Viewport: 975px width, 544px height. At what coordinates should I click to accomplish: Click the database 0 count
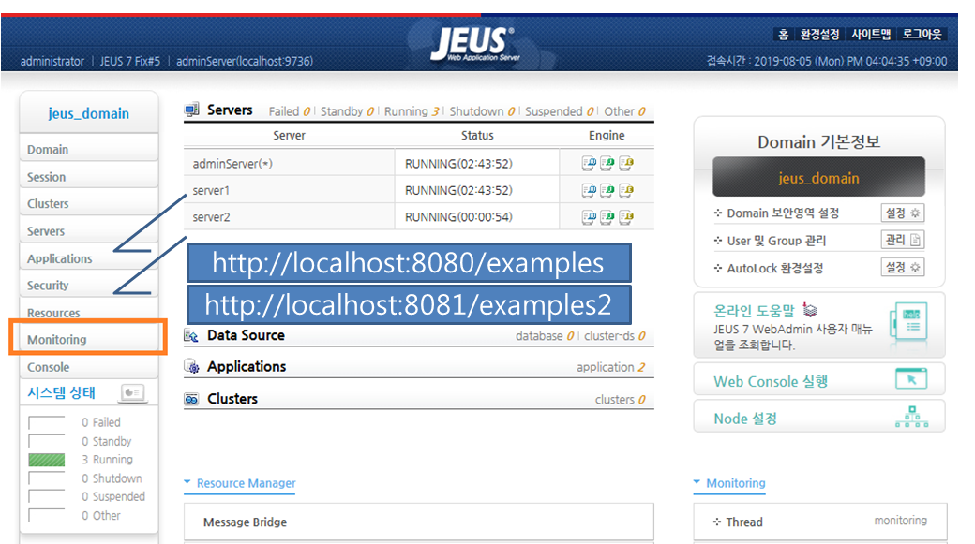(x=544, y=336)
